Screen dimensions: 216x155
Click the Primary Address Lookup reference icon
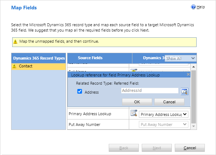(133, 114)
